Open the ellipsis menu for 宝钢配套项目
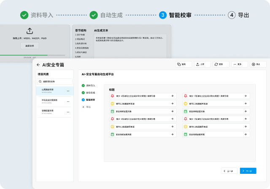This screenshot has height=189, width=270. tap(68, 112)
